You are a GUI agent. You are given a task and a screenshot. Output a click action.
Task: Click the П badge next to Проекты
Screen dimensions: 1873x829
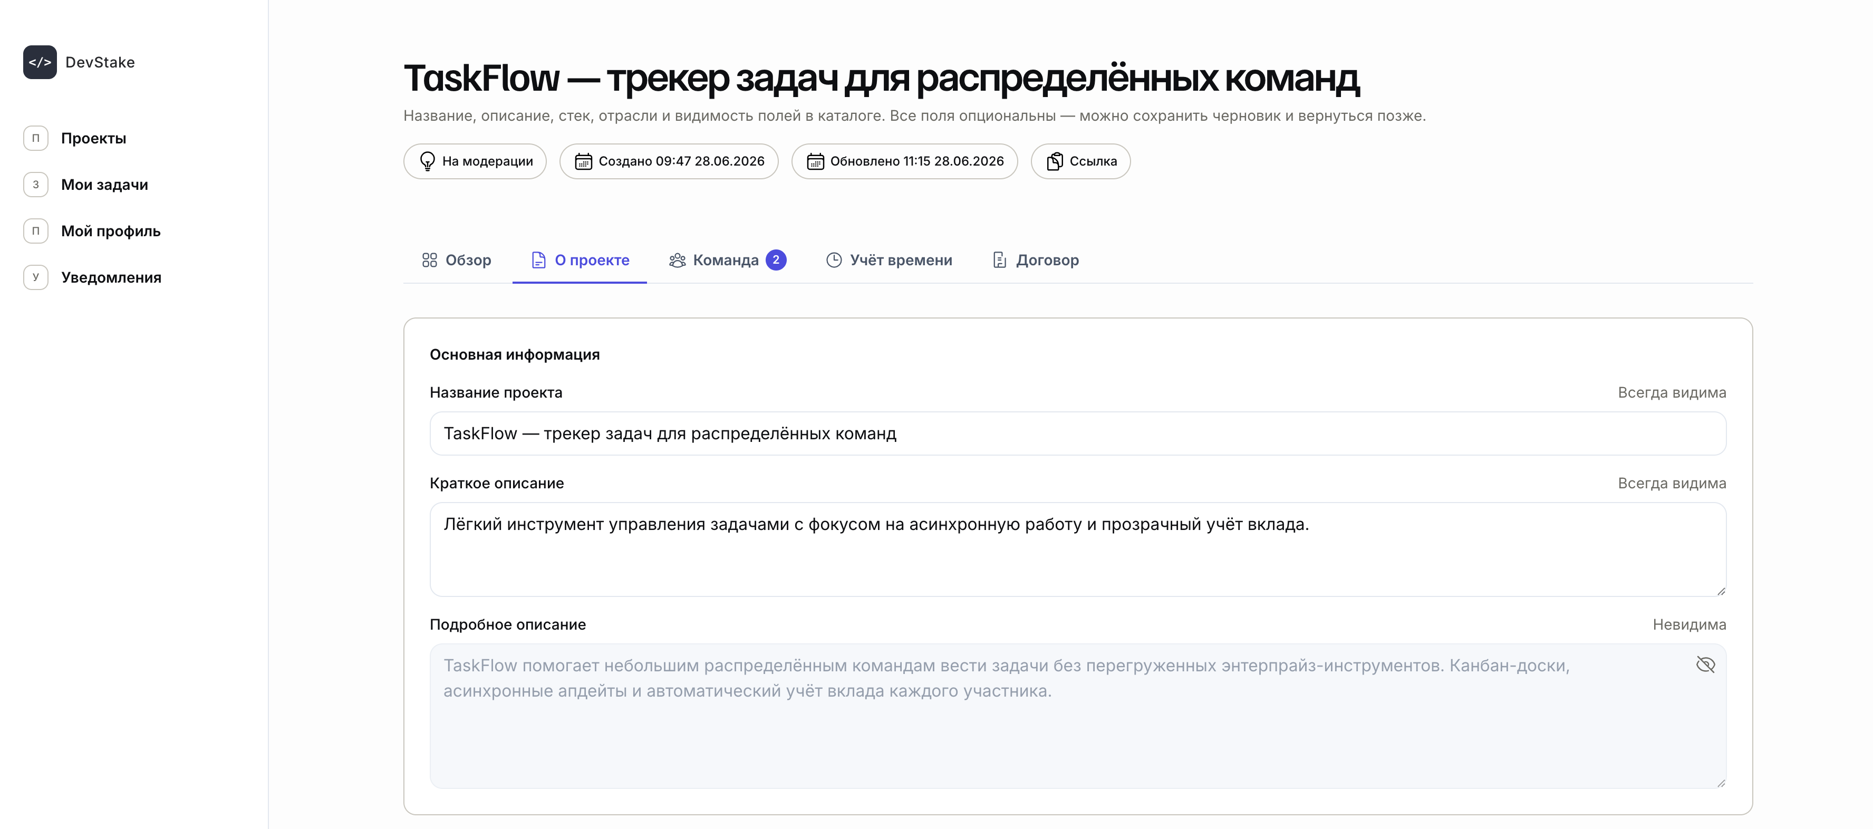tap(36, 138)
